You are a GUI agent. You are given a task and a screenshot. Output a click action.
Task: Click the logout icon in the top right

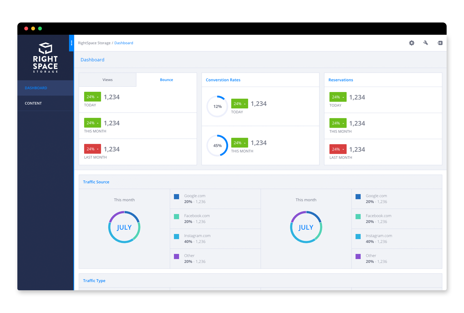click(x=440, y=43)
